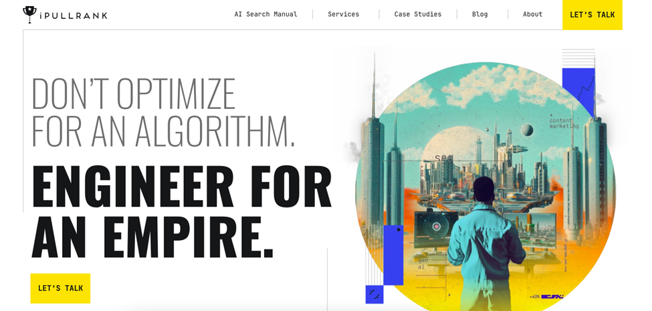Click the left monitor with radar display

coord(436,229)
